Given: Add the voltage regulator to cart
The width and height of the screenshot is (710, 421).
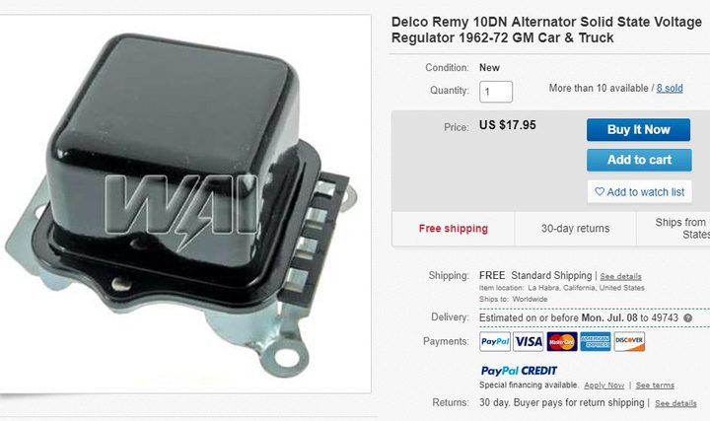Looking at the screenshot, I should [x=639, y=161].
